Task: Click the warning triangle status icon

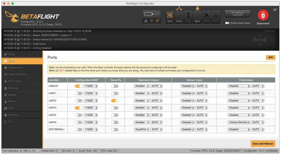Action: click(146, 21)
